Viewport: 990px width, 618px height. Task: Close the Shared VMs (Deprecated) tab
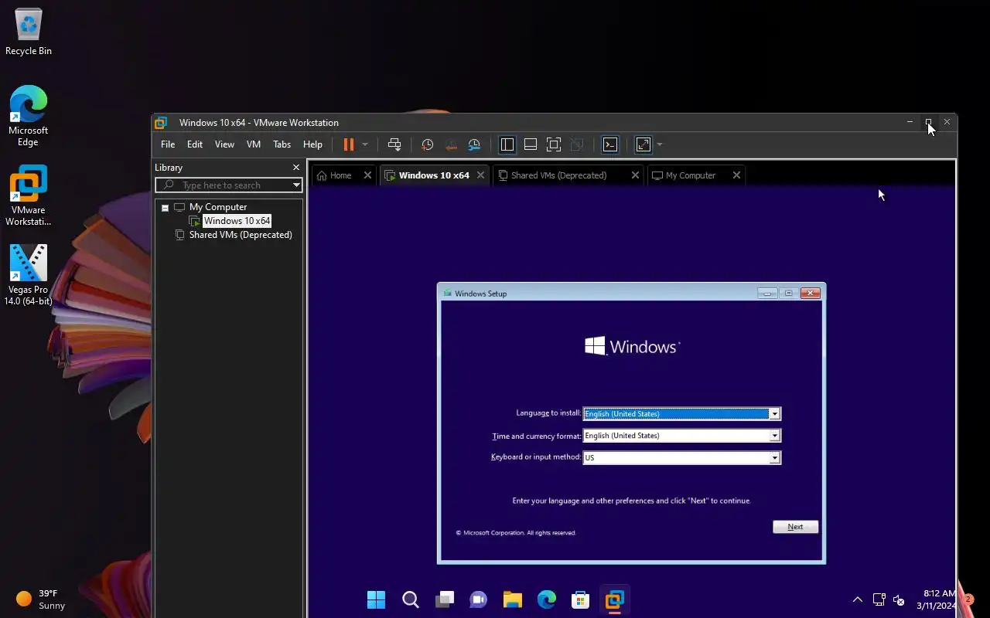click(x=635, y=175)
